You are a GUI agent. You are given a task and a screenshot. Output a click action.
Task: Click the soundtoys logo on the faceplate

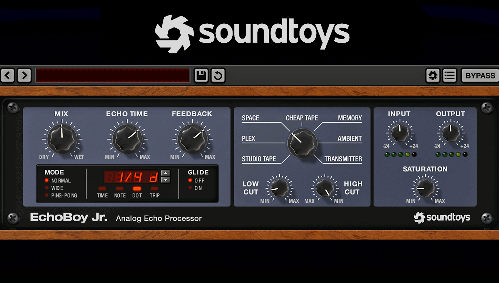point(442,218)
